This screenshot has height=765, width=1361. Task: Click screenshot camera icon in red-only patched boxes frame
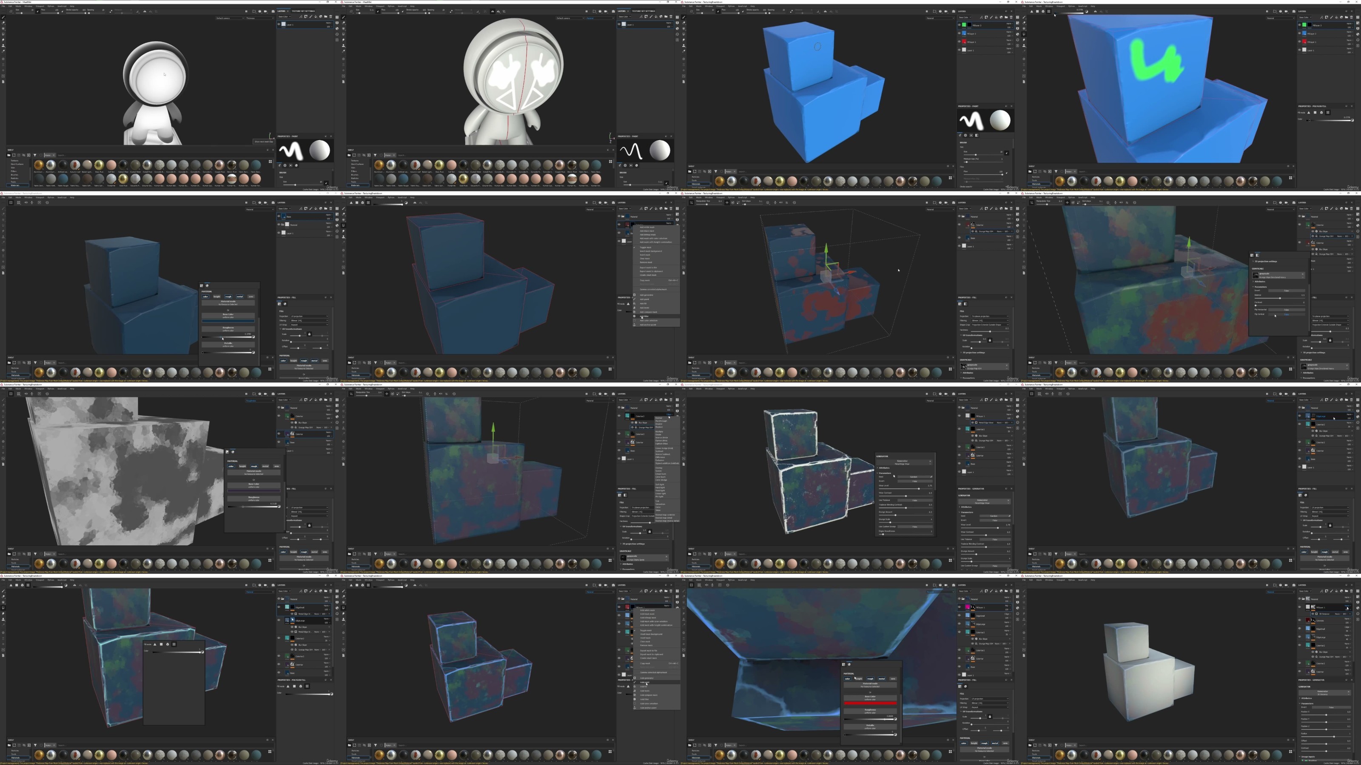(x=954, y=203)
